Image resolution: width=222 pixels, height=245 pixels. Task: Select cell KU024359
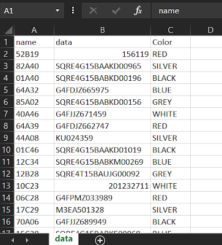[x=102, y=138]
